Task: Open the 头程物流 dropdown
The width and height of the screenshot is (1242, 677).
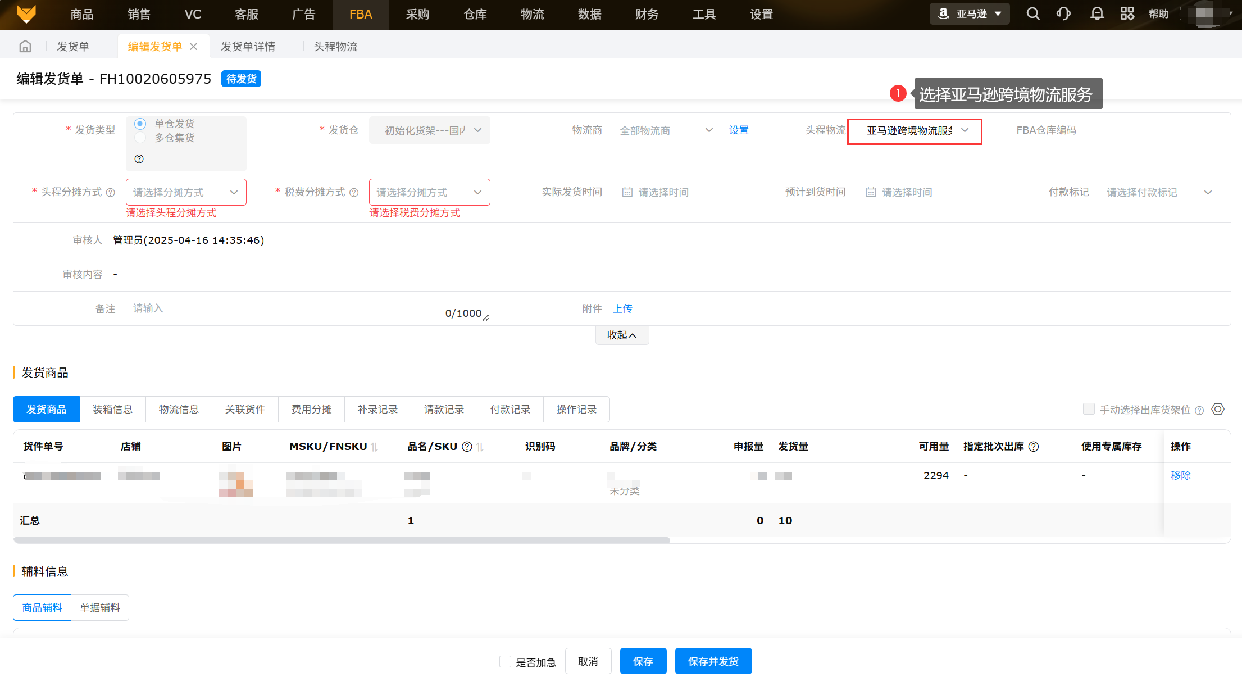Action: [x=914, y=131]
